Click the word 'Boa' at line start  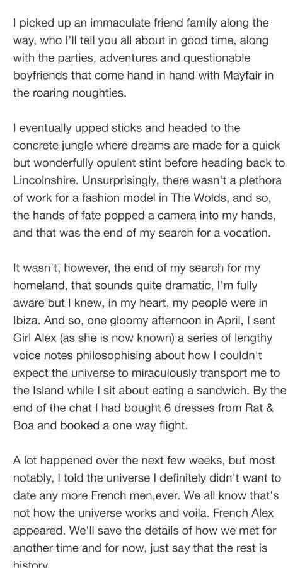tap(23, 425)
